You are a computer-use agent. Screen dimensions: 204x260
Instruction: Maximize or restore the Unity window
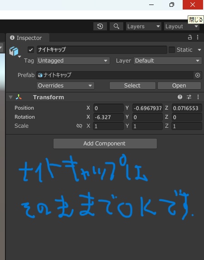[172, 5]
